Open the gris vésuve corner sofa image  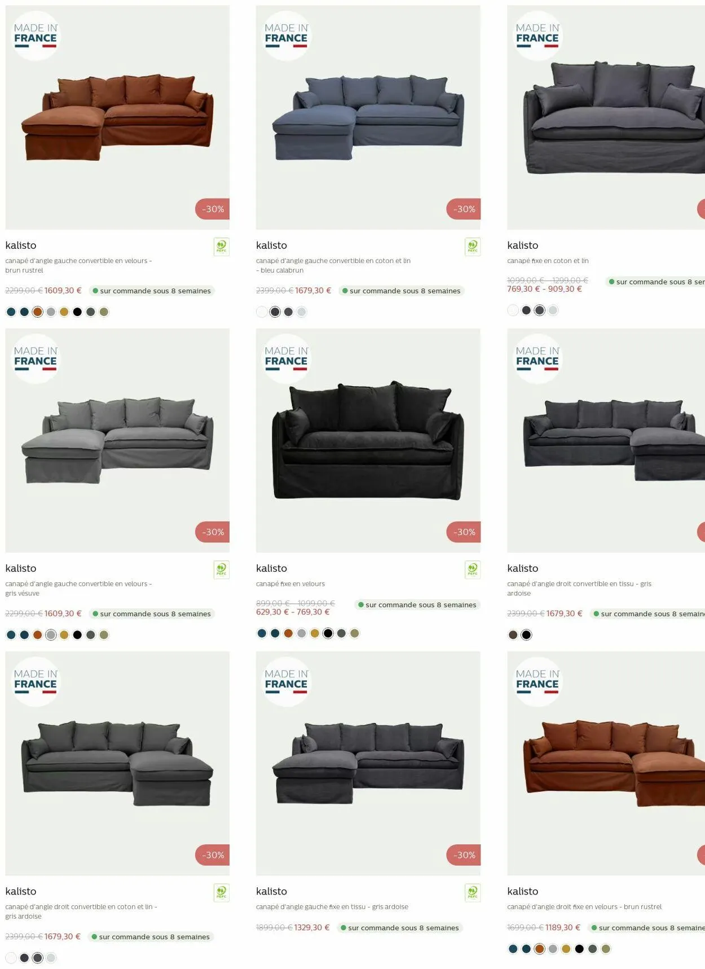pos(117,440)
